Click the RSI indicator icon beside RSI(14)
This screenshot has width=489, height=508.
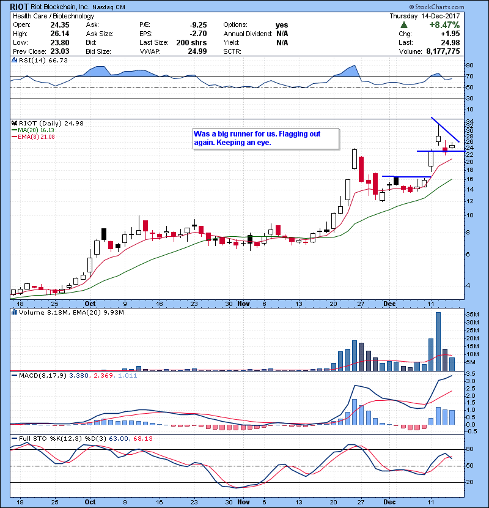[x=14, y=60]
